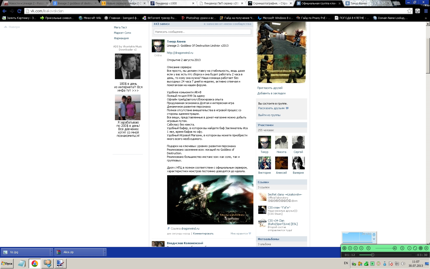
Task: Click the EN language indicator
Action: (346, 263)
